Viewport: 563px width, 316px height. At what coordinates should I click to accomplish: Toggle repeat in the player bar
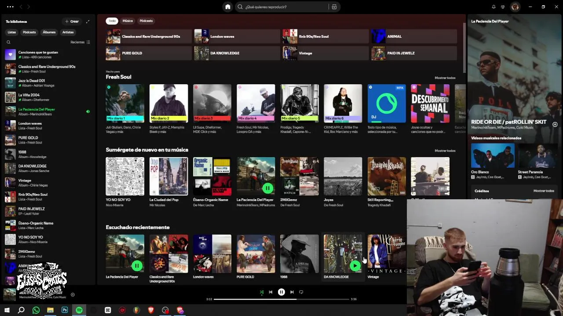tap(301, 292)
